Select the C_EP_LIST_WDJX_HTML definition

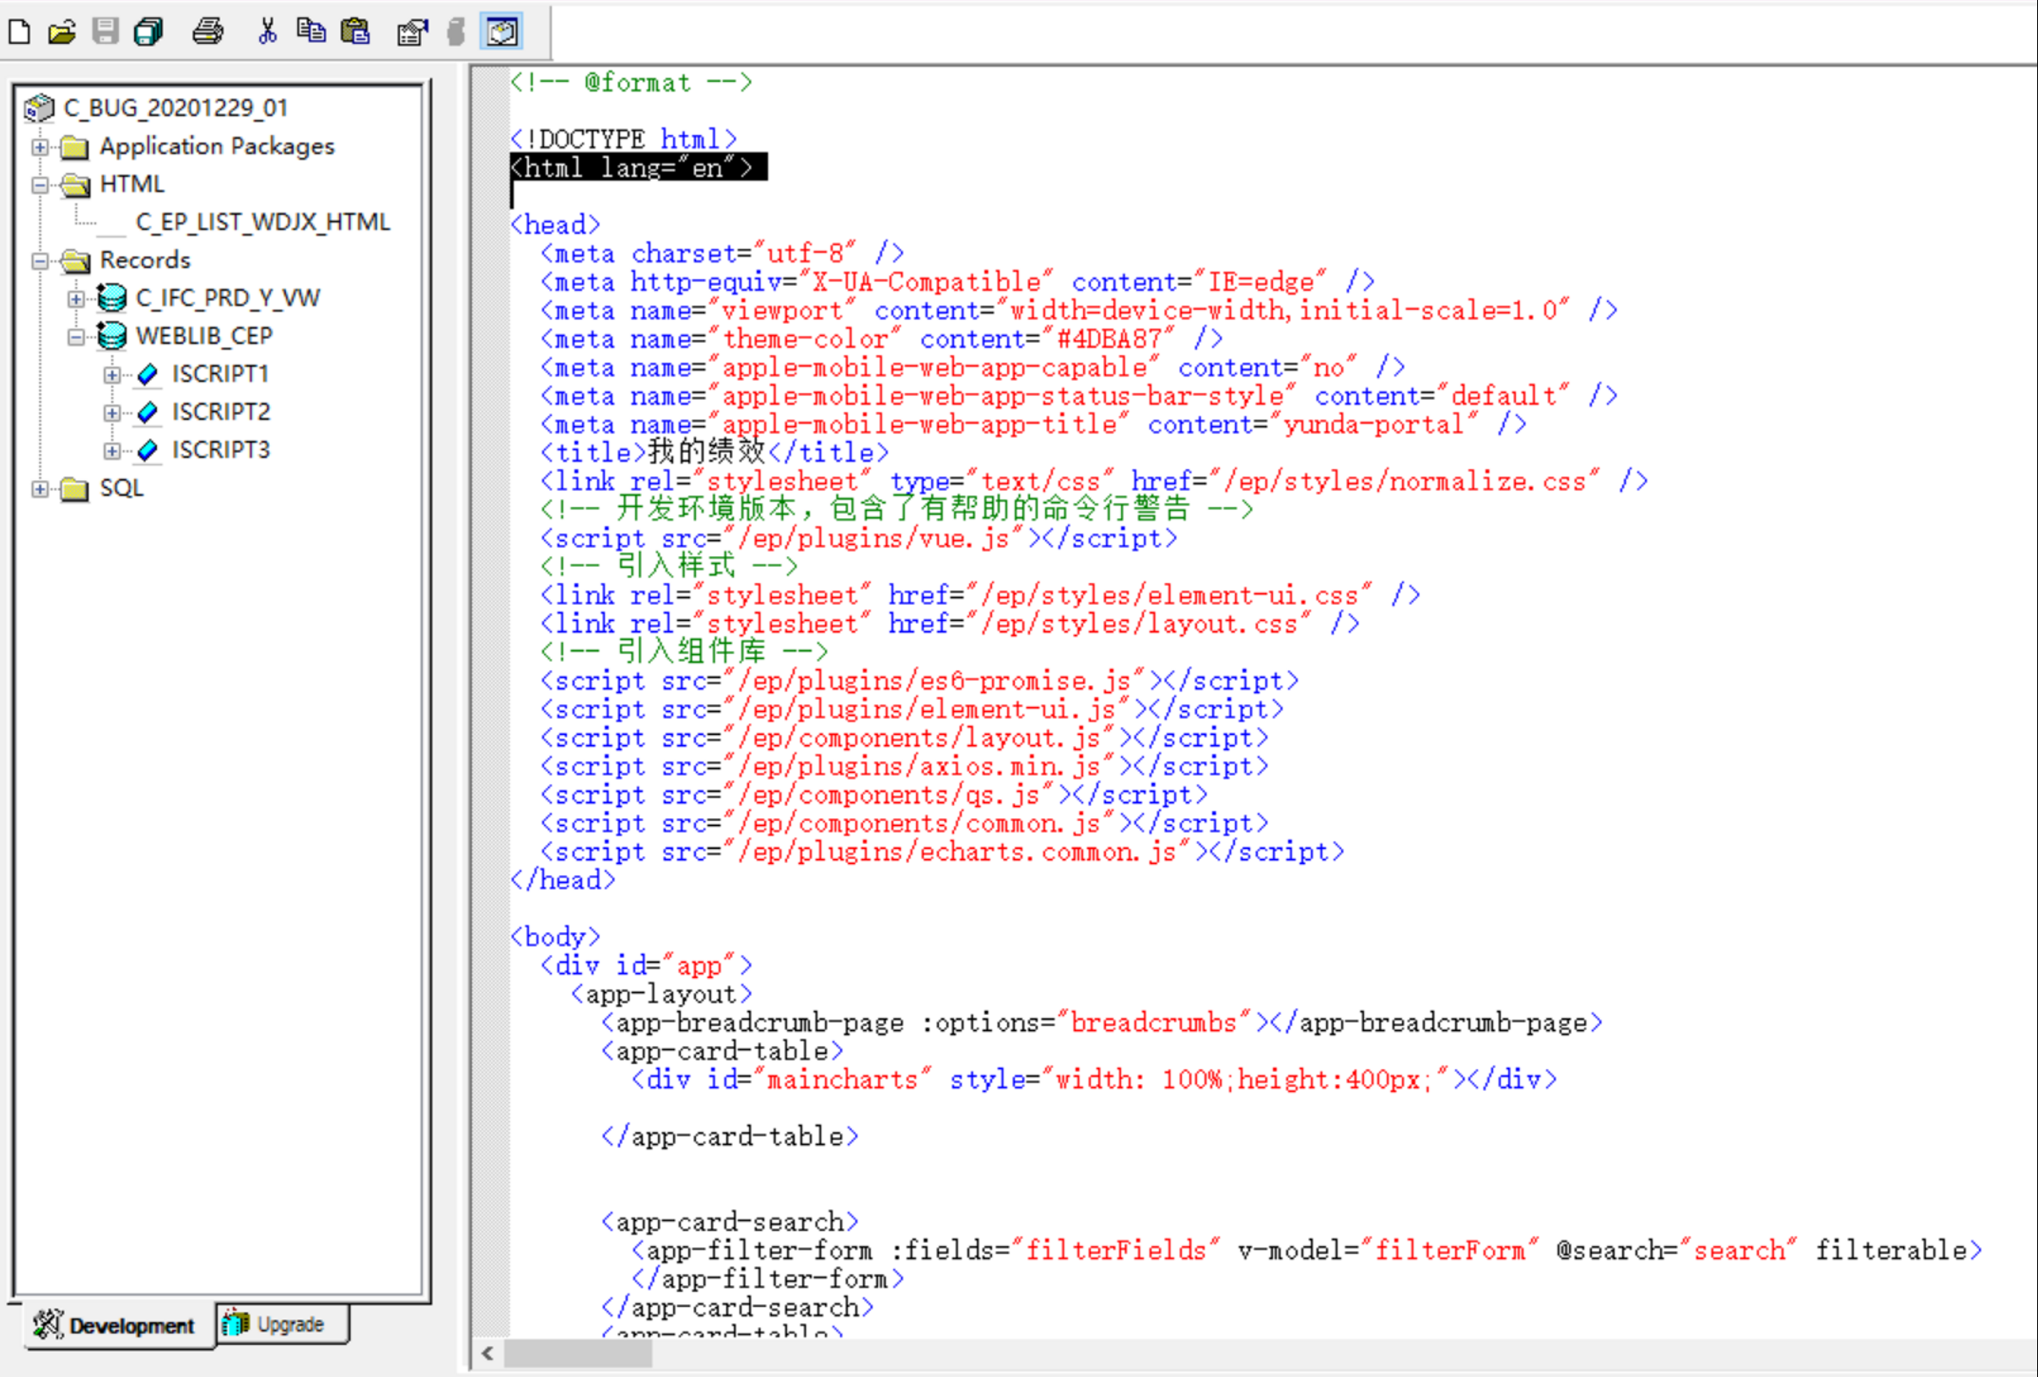pos(262,223)
